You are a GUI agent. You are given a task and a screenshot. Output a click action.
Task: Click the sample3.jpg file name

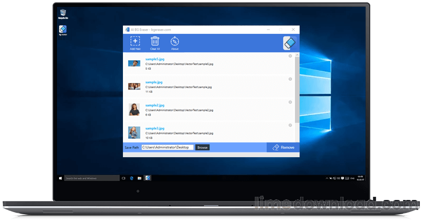click(x=155, y=128)
